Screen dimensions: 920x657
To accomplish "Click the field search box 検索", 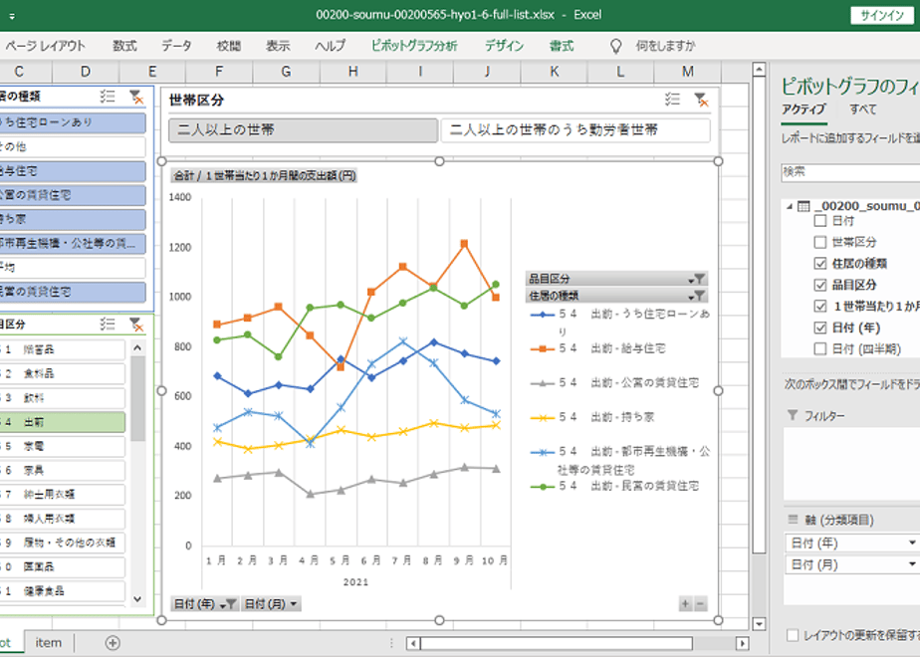I will [x=850, y=172].
